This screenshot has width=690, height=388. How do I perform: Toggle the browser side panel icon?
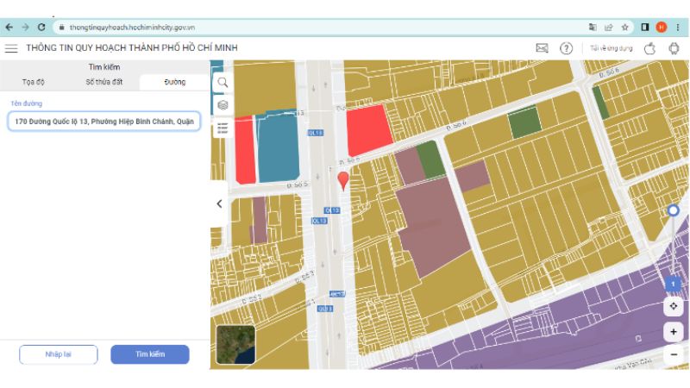point(645,28)
